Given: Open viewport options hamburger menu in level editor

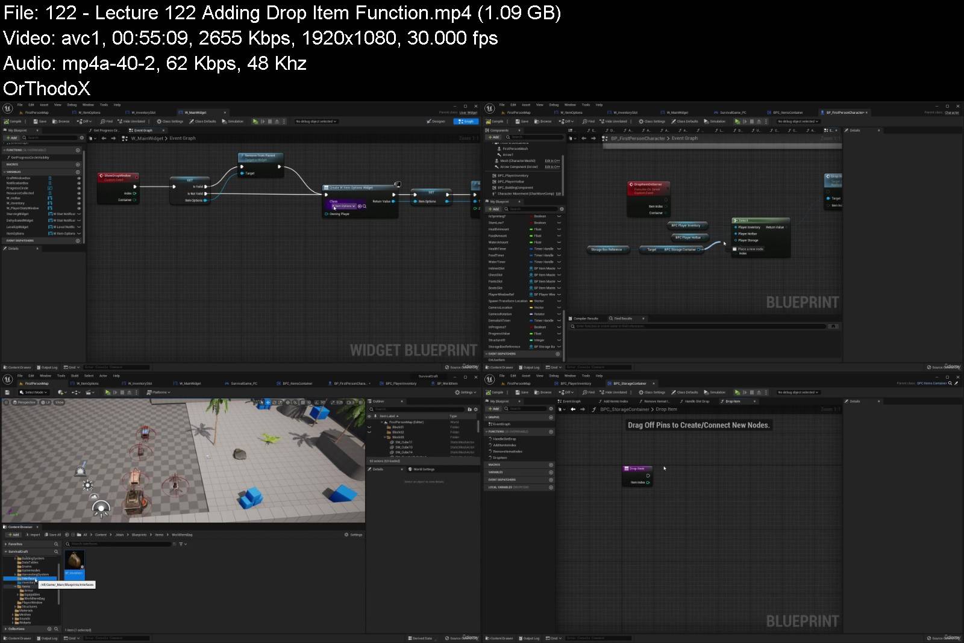Looking at the screenshot, I should coord(7,402).
